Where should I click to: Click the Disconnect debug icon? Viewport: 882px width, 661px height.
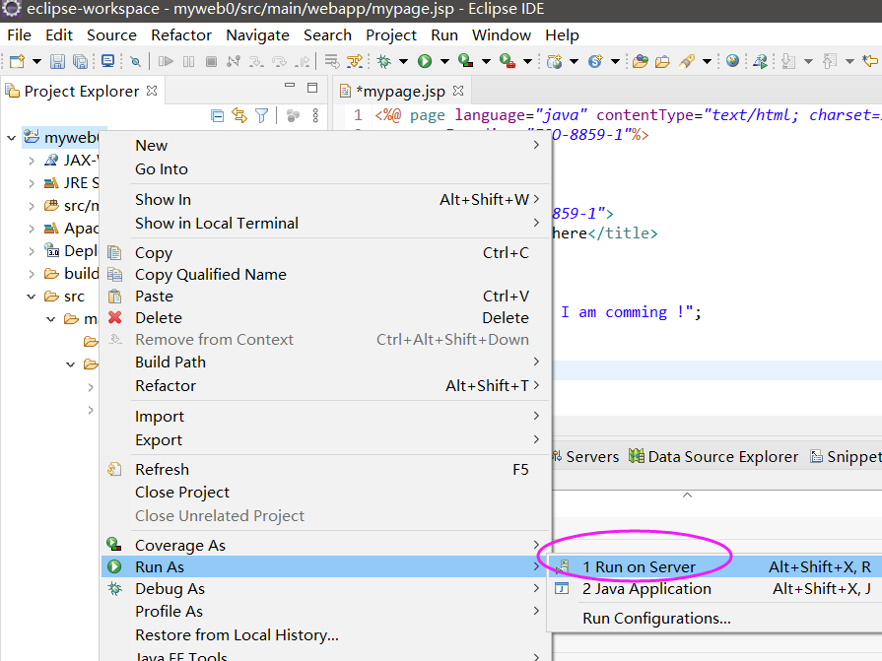[x=234, y=61]
